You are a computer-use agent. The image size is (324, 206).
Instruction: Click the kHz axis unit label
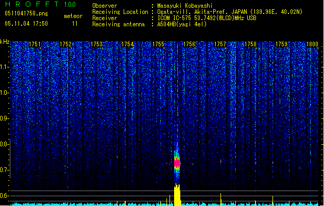[x=5, y=42]
